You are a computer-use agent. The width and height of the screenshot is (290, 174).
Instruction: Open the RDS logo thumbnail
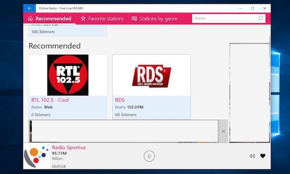point(152,76)
